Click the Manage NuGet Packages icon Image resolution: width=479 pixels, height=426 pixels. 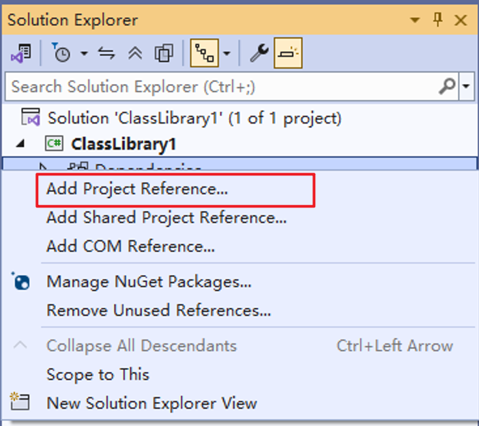pos(21,281)
